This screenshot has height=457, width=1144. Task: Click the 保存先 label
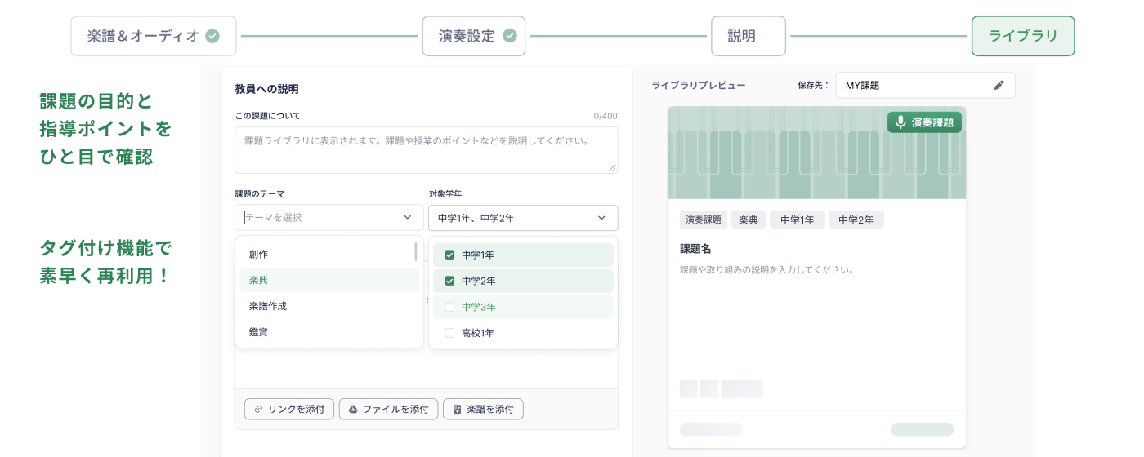coord(814,85)
